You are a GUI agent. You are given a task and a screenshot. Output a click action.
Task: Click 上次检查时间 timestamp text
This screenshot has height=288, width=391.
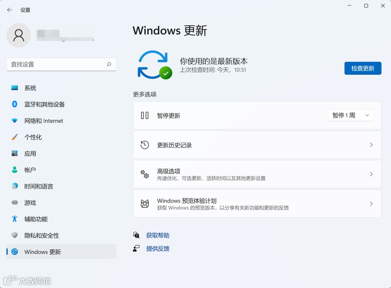point(213,70)
